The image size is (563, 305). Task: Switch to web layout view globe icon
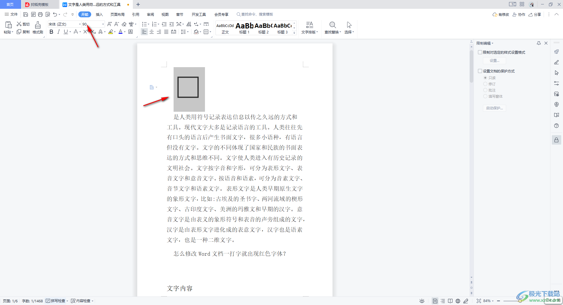[458, 301]
